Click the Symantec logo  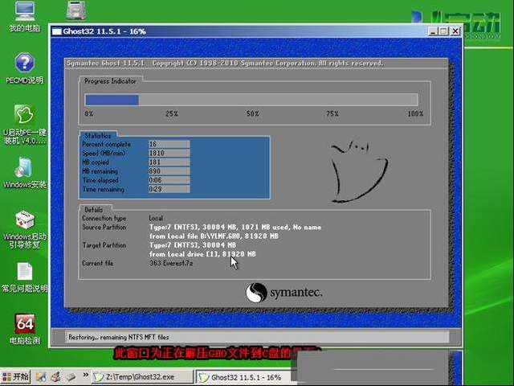click(x=284, y=293)
